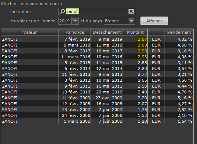Select the 23 avr. 2009 detachment cell
The height and width of the screenshot is (144, 197).
(107, 98)
